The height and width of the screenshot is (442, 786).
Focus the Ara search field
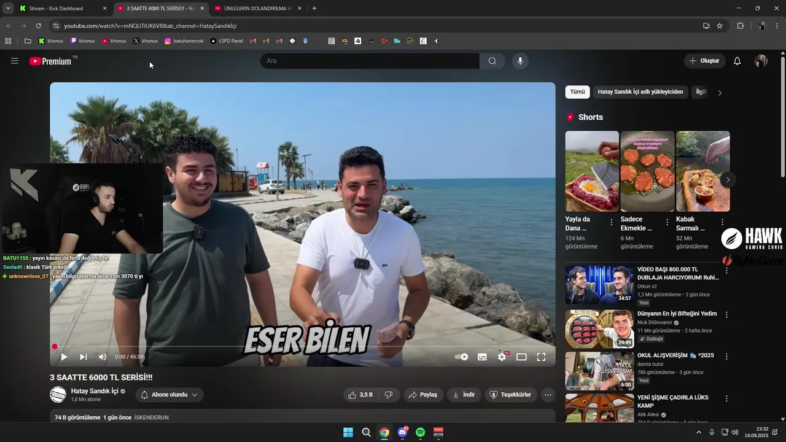coord(370,61)
